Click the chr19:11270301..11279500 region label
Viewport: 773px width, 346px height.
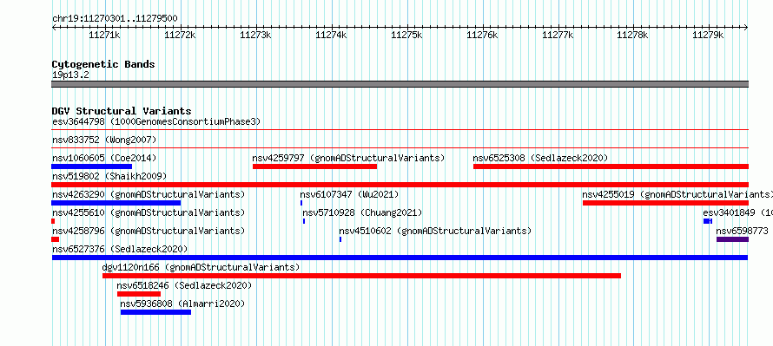(115, 18)
